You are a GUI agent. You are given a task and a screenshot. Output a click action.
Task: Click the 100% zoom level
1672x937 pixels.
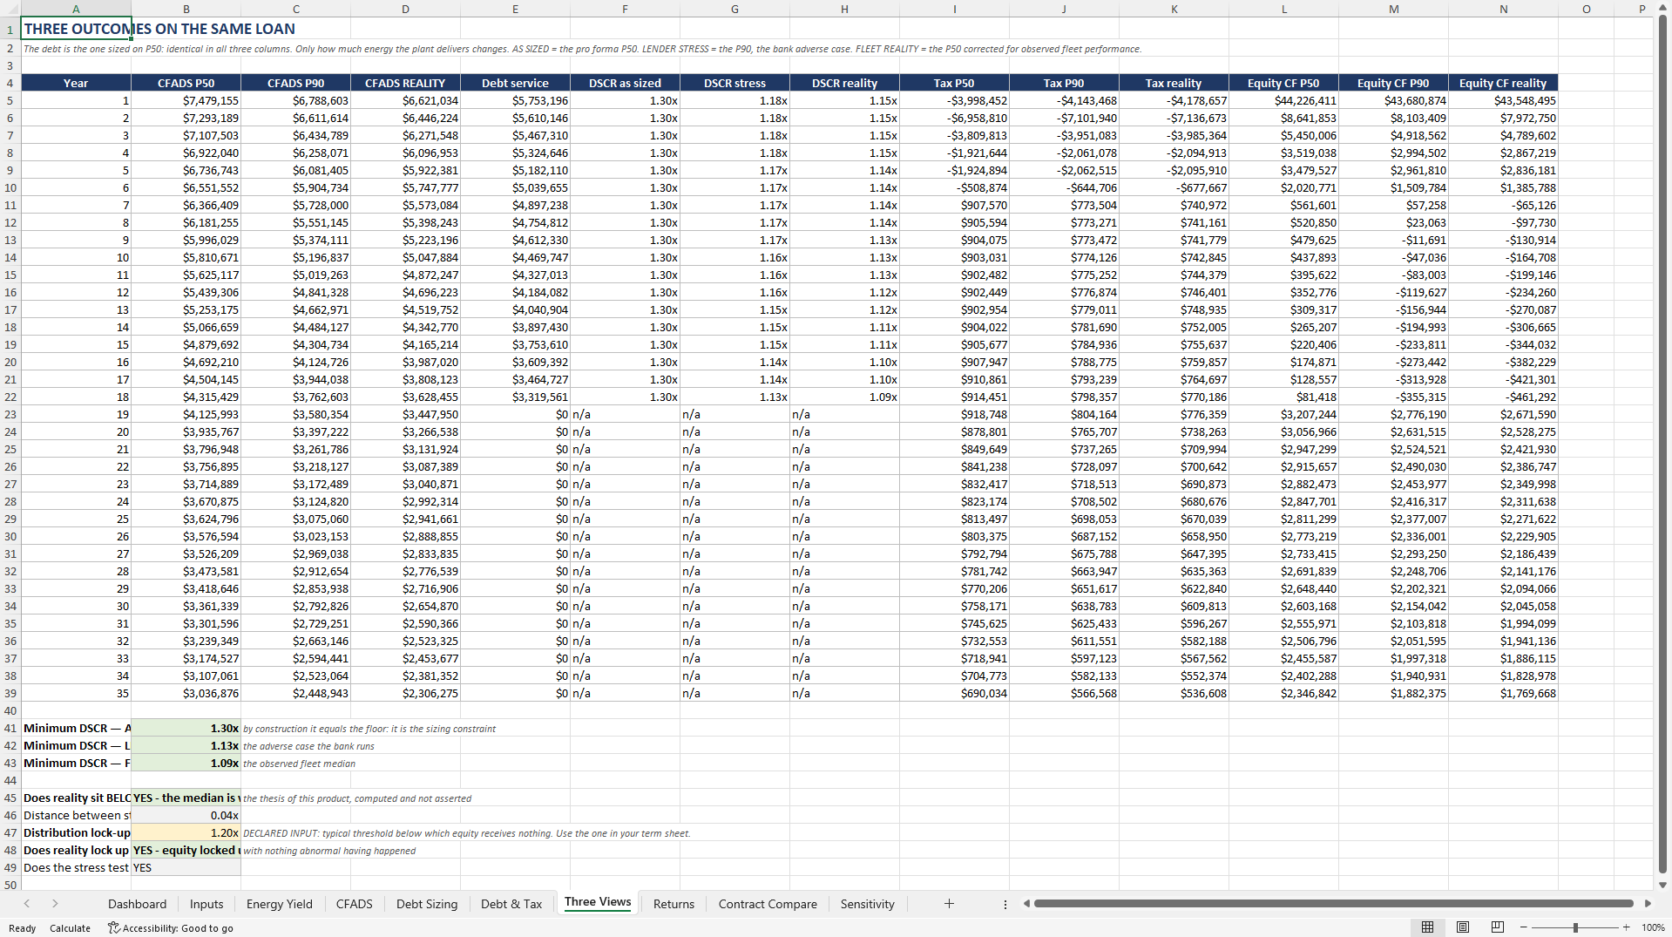click(1653, 928)
